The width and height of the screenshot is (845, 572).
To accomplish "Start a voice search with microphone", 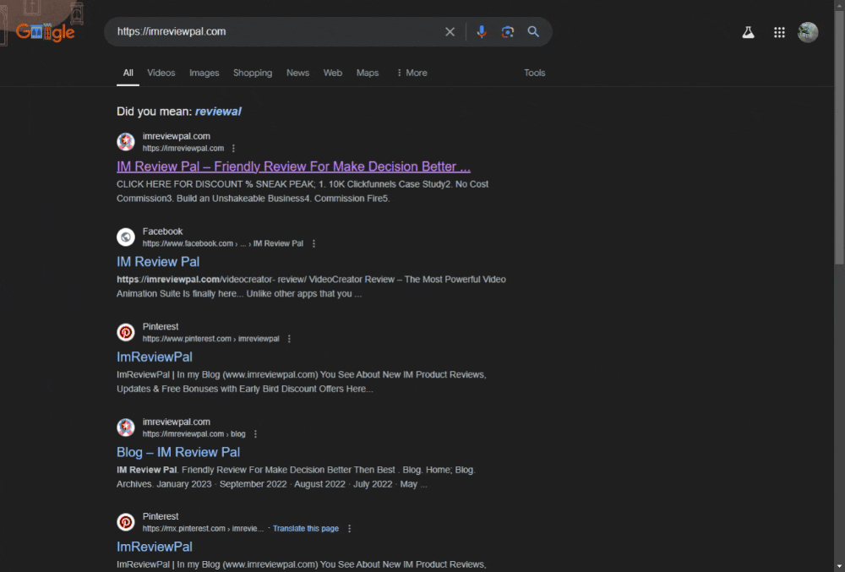I will click(x=481, y=32).
